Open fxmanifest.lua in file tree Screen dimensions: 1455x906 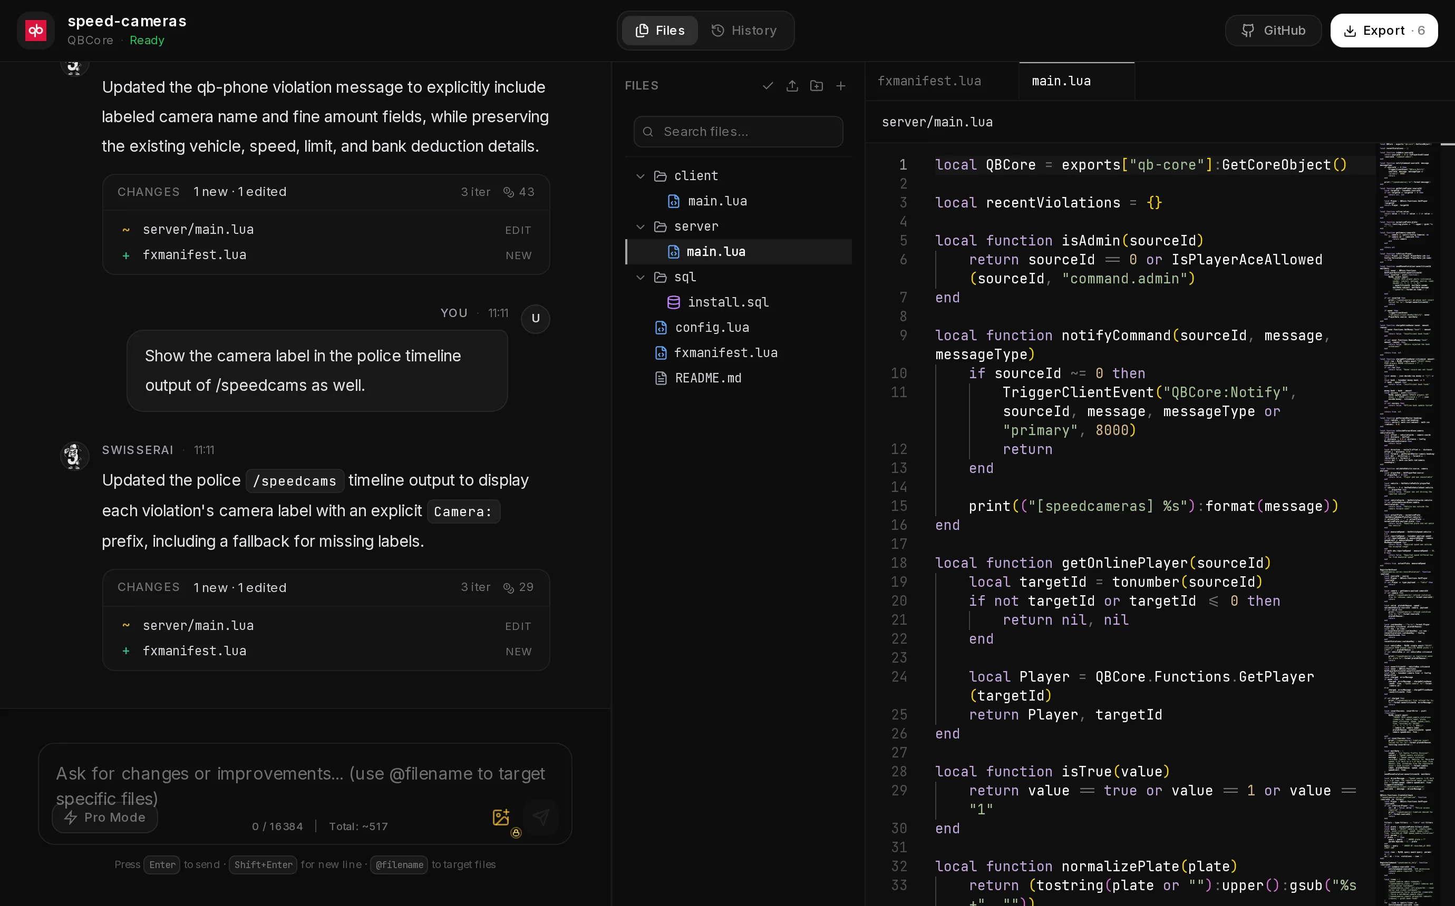coord(738,352)
